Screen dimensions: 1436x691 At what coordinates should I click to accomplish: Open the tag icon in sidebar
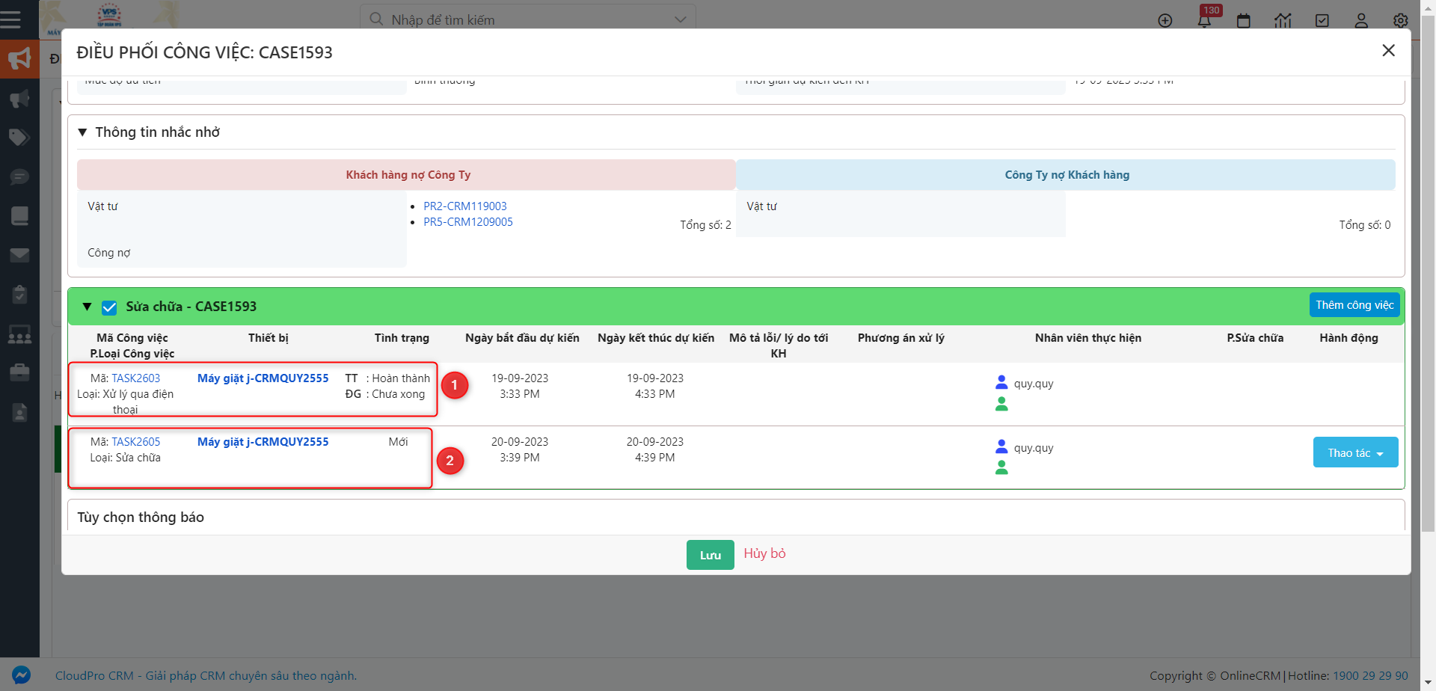pyautogui.click(x=19, y=138)
